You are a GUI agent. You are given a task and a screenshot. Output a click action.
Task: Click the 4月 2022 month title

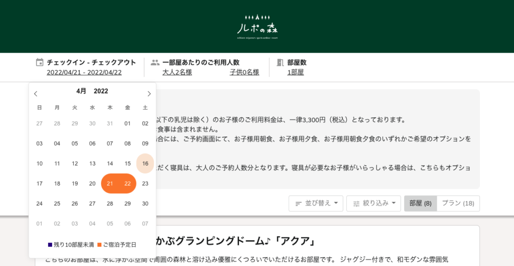tap(92, 91)
